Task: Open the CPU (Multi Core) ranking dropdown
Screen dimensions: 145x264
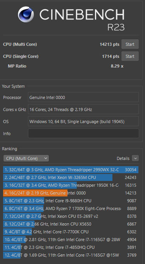Action: [x=26, y=158]
